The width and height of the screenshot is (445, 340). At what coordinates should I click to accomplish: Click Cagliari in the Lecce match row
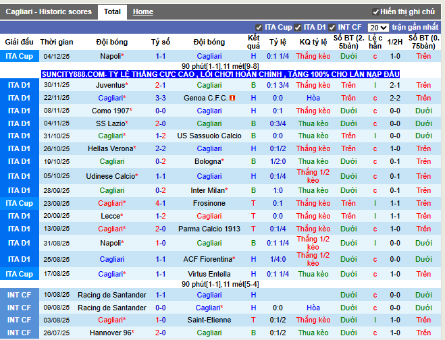209,216
